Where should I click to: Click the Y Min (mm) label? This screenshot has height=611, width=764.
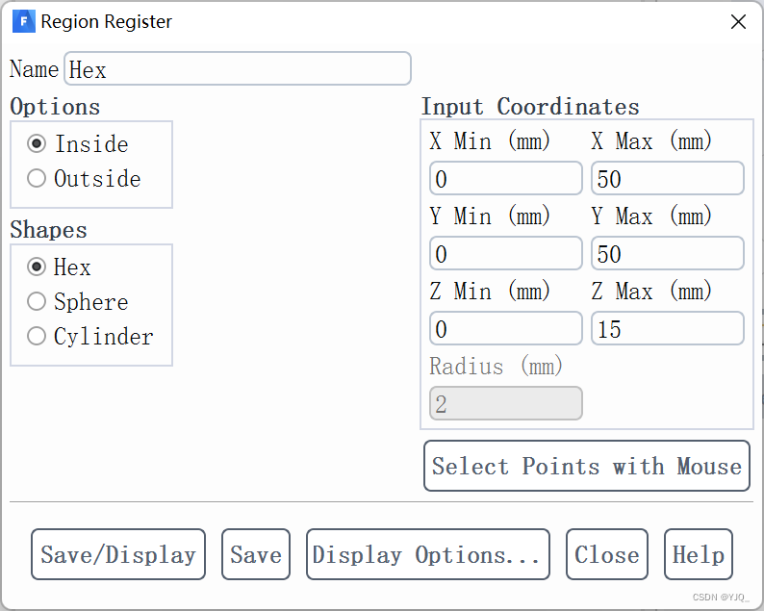(x=490, y=216)
